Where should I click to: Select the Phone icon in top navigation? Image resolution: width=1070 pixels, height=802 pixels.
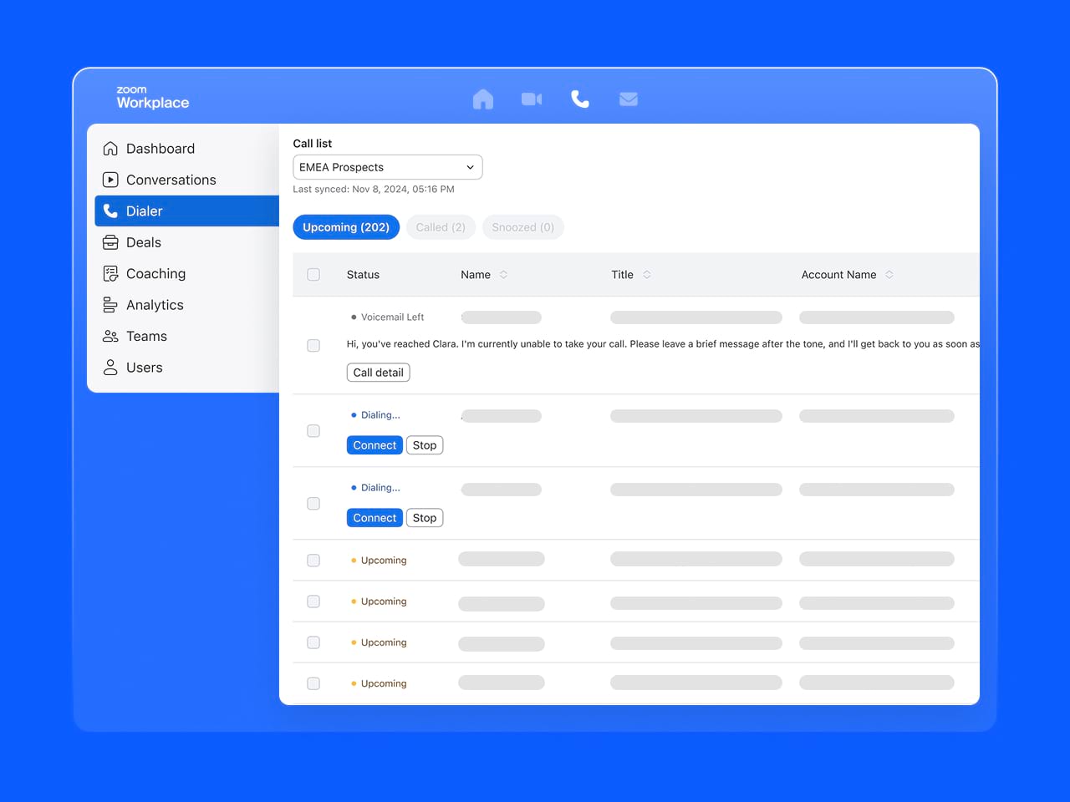580,99
